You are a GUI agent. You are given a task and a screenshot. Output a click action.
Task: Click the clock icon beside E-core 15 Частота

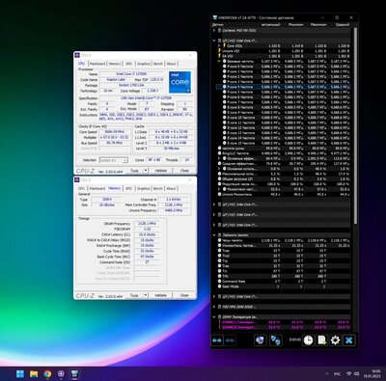(225, 143)
